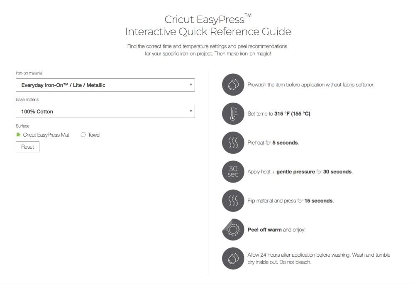Screen dimensions: 415x284
Task: Click the prewash water droplet icon
Action: (233, 85)
